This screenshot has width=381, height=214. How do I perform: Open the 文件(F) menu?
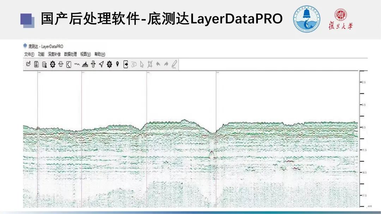pyautogui.click(x=29, y=54)
